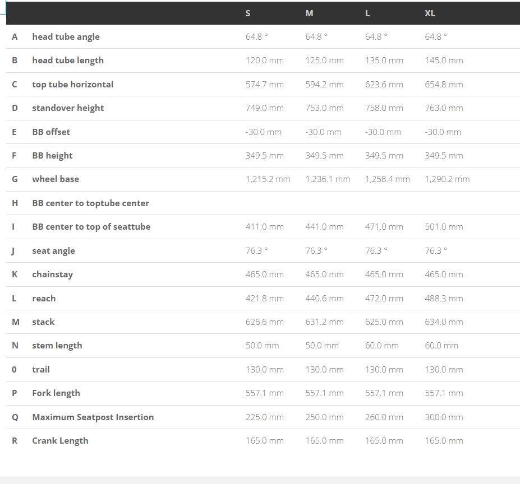Select the stem length row label

[x=57, y=346]
